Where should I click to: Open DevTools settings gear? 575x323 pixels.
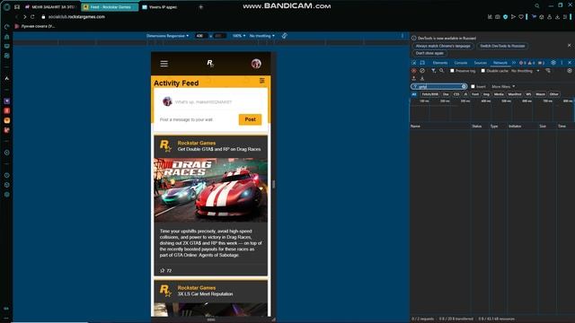click(x=553, y=63)
